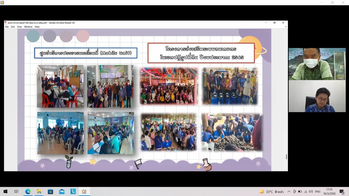This screenshot has height=196, width=349.
Task: Open the Help menu
Action: (x=37, y=27)
